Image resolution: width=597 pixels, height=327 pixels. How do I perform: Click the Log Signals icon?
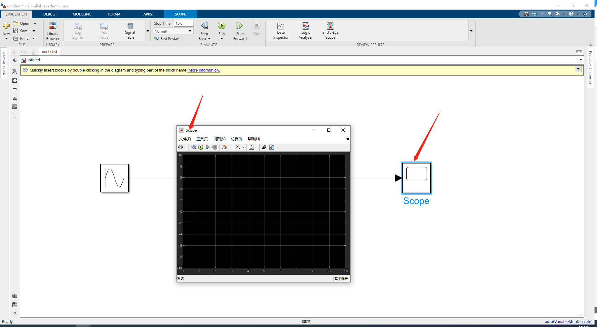(x=78, y=30)
